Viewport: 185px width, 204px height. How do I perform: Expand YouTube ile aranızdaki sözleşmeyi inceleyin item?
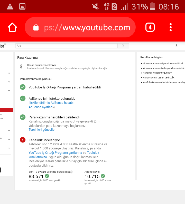coord(163,82)
